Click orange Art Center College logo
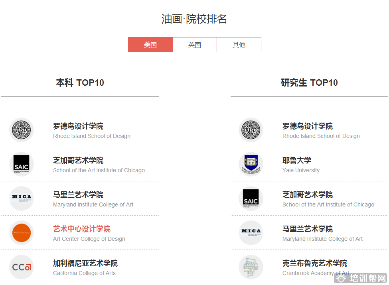 tap(22, 233)
